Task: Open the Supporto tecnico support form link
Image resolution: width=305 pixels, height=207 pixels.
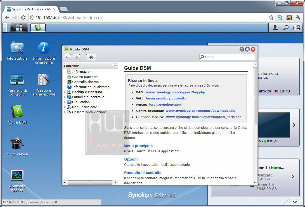Action: coord(204,117)
